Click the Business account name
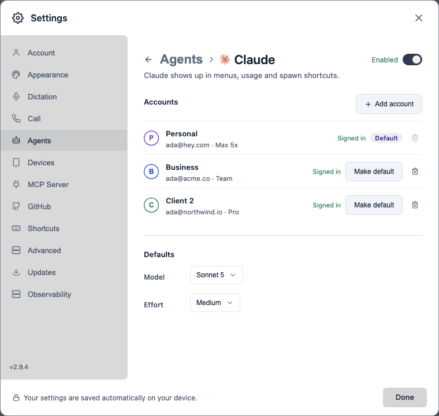The image size is (439, 416). [182, 167]
